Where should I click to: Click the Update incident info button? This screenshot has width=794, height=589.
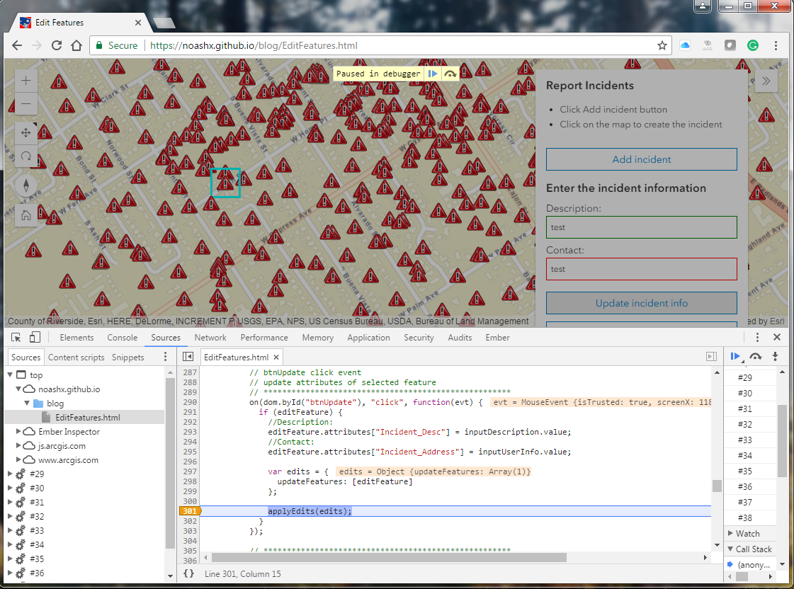641,303
